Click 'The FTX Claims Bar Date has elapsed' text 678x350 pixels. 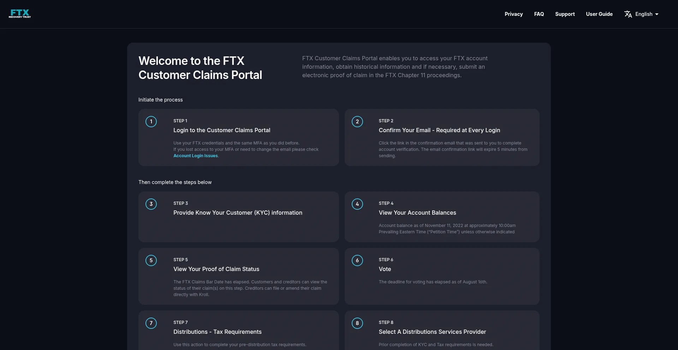click(x=250, y=288)
